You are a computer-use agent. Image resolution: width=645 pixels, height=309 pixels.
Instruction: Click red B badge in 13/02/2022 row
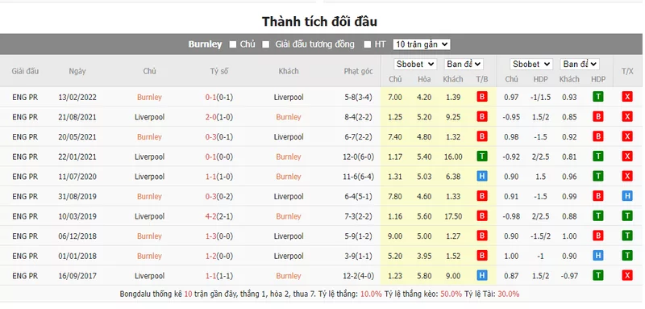click(481, 97)
